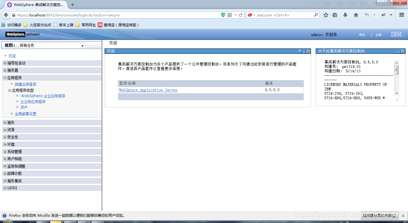Click the lock icon beside the URL
The width and height of the screenshot is (408, 223).
14,15
